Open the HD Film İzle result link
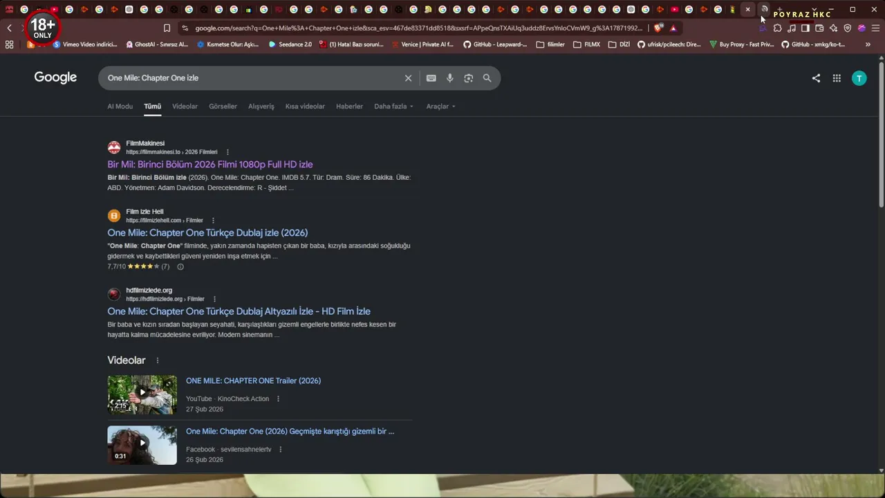 (239, 311)
